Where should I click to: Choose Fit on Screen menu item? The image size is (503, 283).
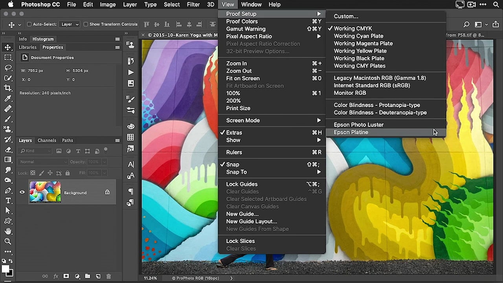(x=272, y=78)
